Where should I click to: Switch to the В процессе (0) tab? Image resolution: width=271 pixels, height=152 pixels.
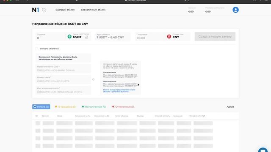[x=65, y=107]
